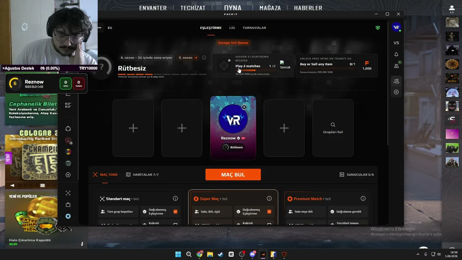462x260 pixels.
Task: Show info for Premium Match
Action: point(363,199)
